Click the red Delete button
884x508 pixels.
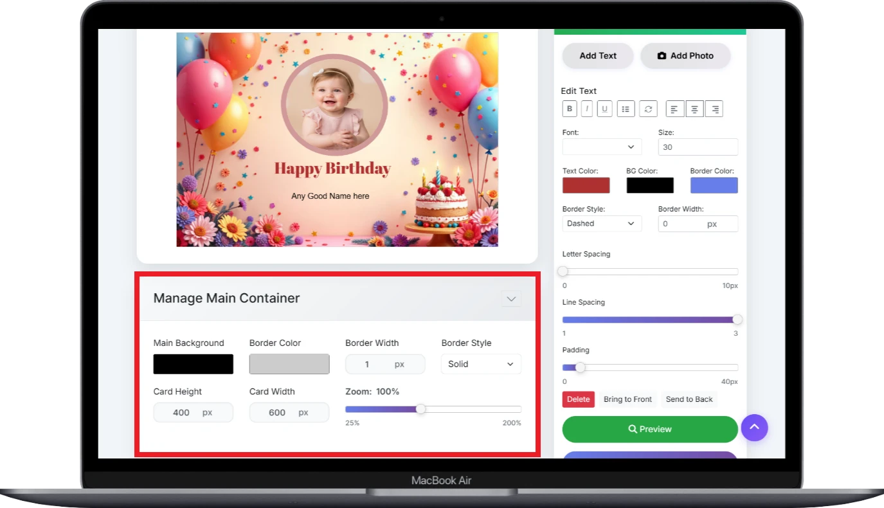[x=578, y=399]
